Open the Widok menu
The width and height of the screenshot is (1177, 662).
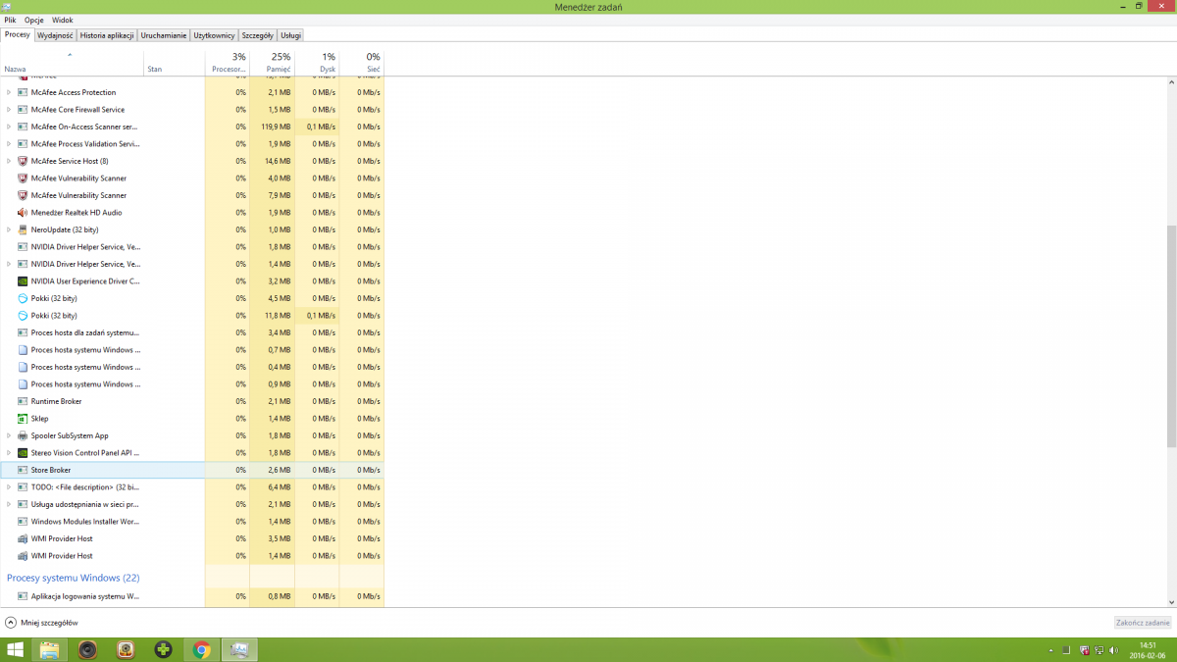click(x=62, y=20)
